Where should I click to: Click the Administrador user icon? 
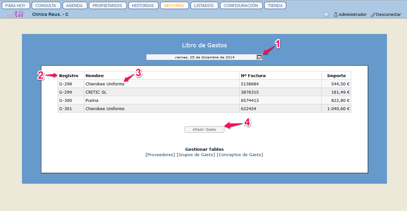tap(335, 15)
